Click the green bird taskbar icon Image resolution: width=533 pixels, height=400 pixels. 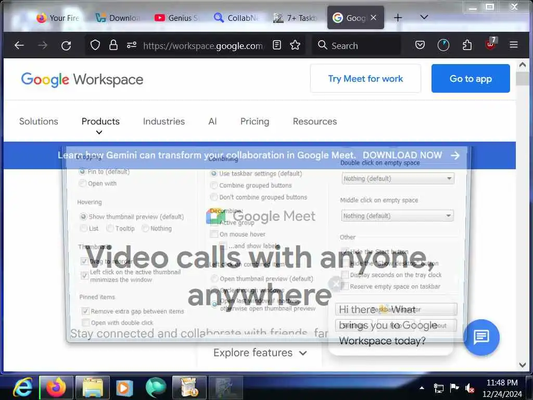(x=156, y=387)
